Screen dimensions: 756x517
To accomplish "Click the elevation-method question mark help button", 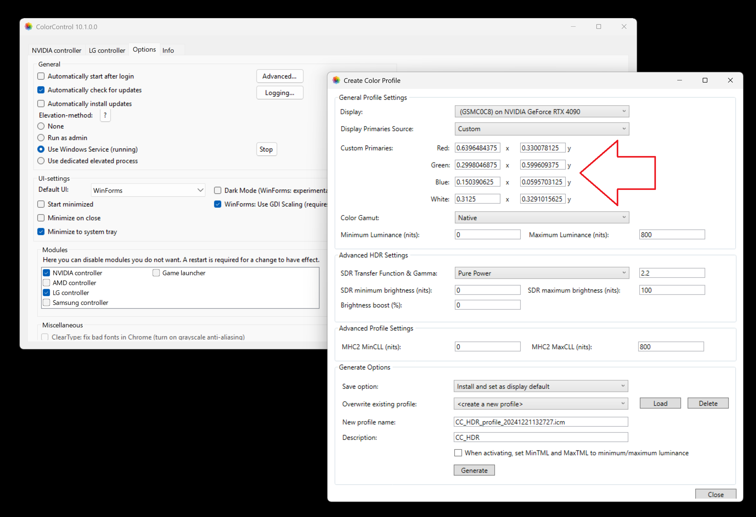I will 105,115.
